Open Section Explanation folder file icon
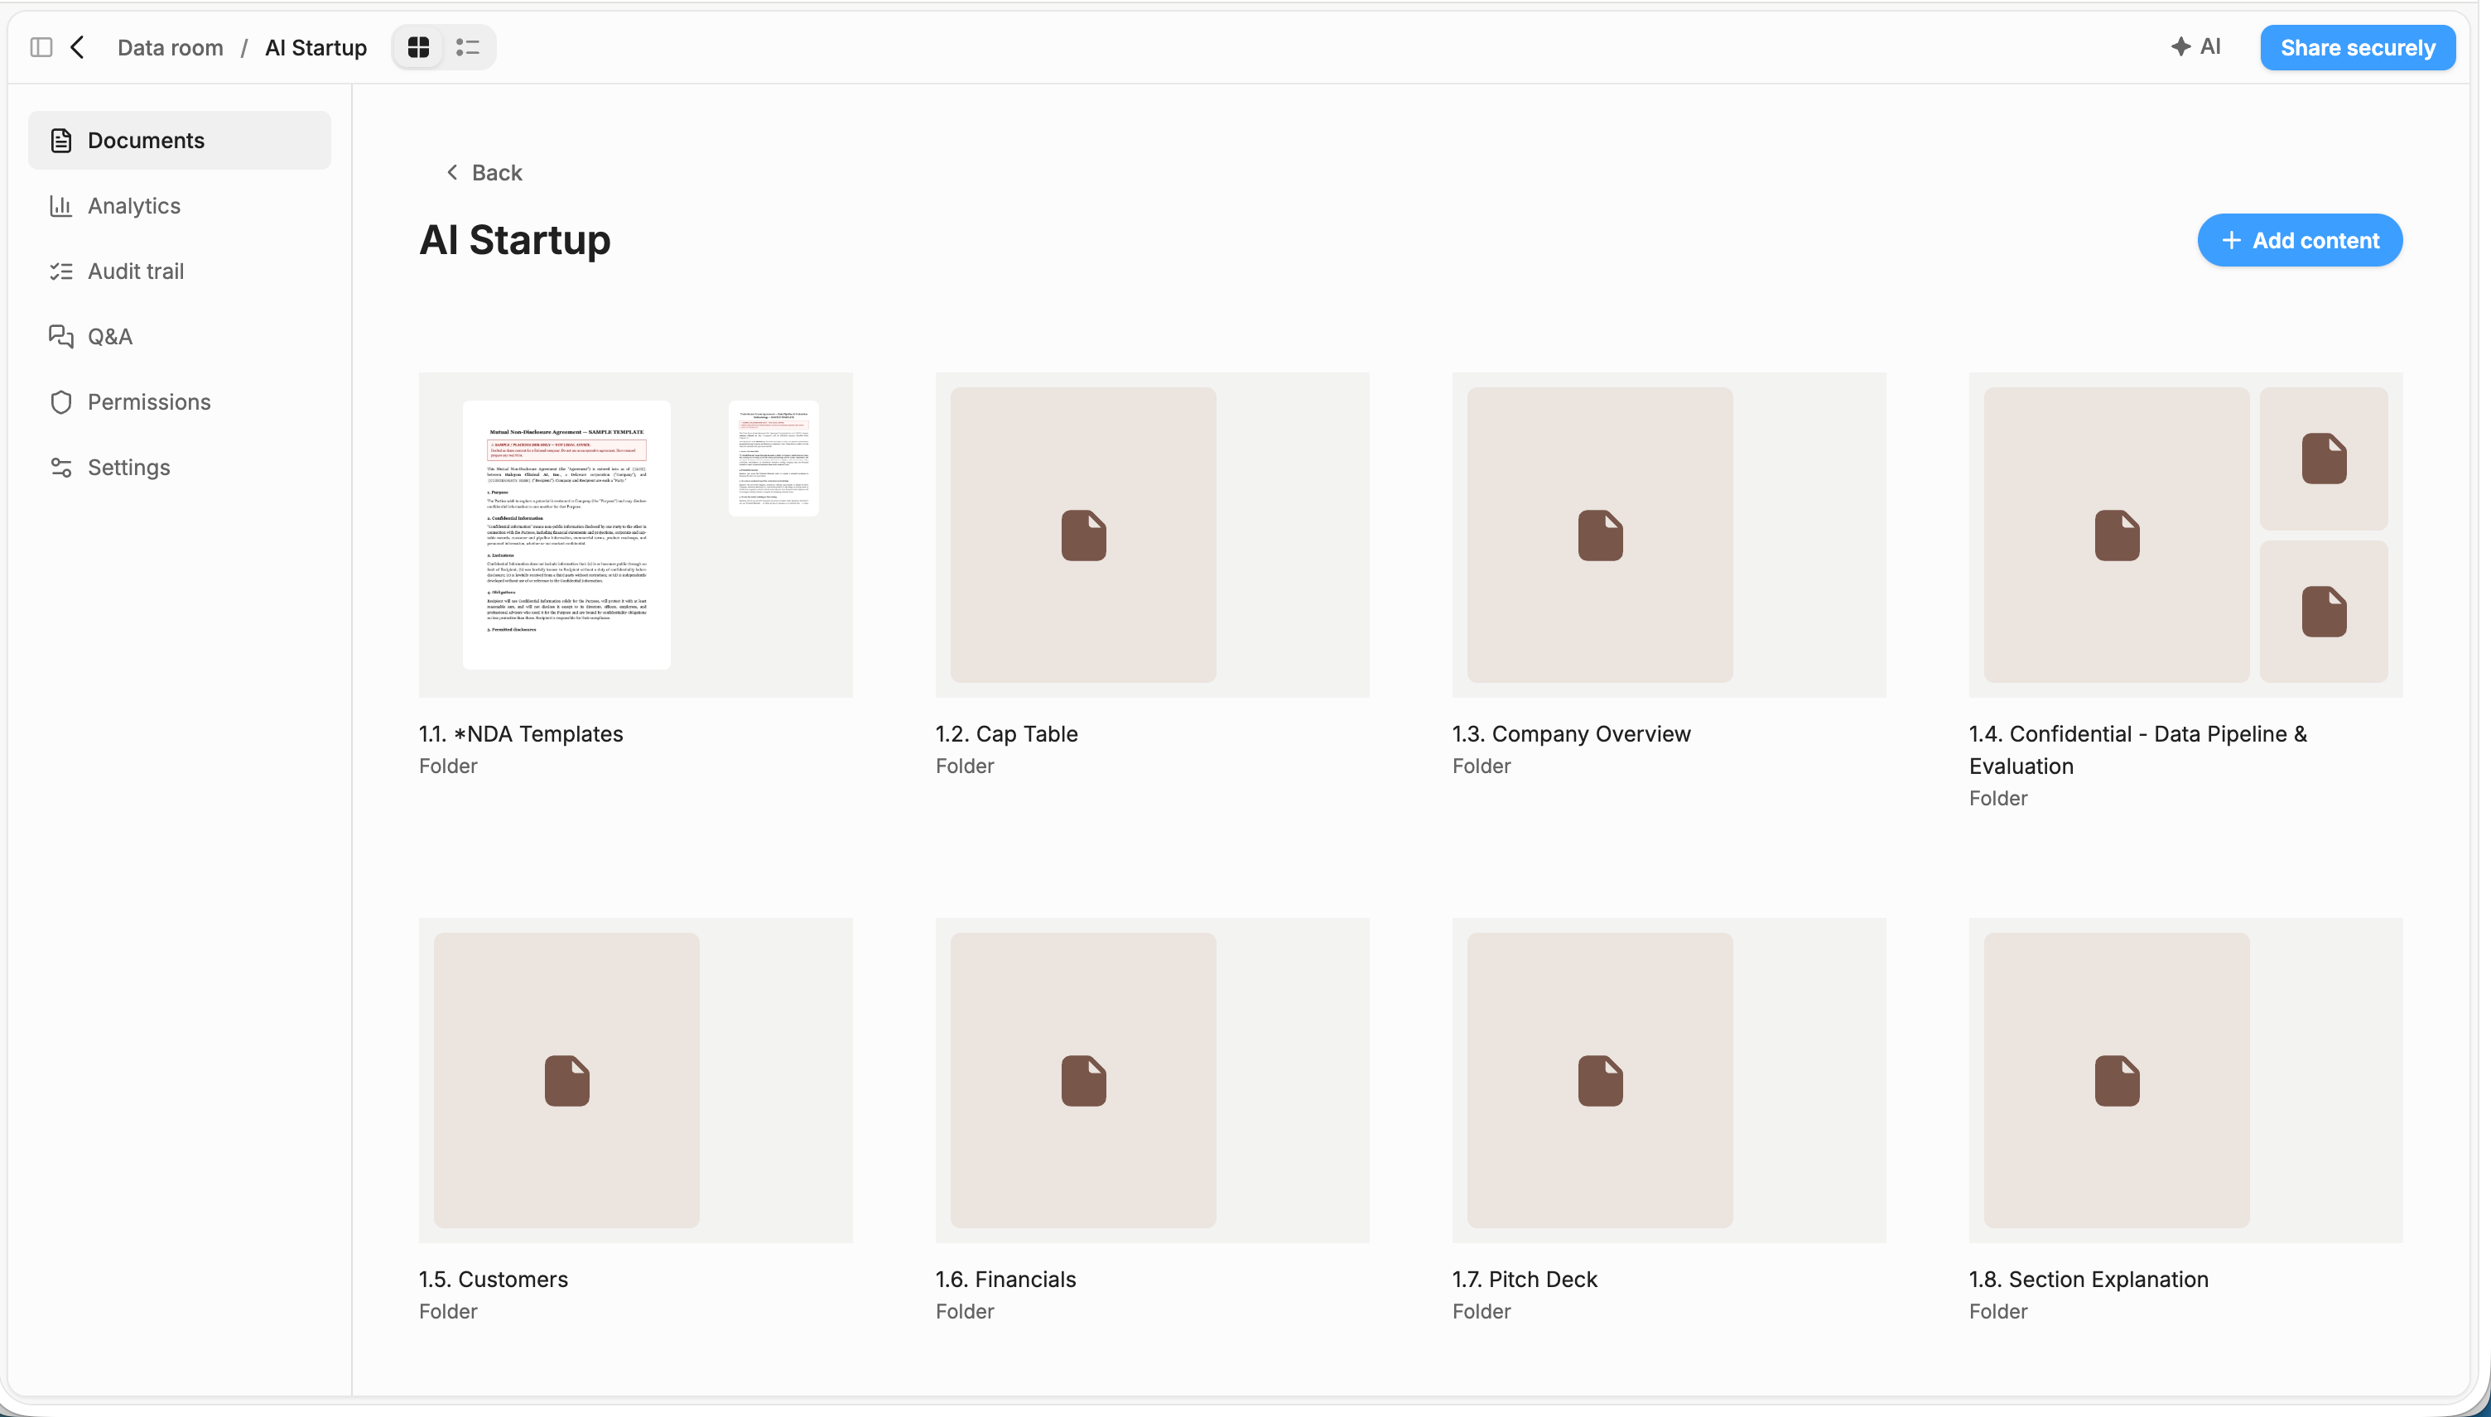This screenshot has height=1417, width=2491. 2118,1080
